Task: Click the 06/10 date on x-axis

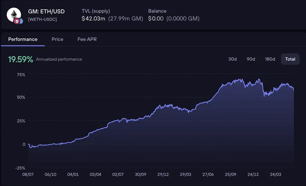Action: pos(50,174)
